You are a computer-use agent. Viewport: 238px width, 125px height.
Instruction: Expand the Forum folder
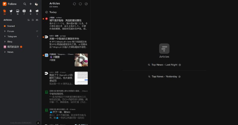click(5, 31)
